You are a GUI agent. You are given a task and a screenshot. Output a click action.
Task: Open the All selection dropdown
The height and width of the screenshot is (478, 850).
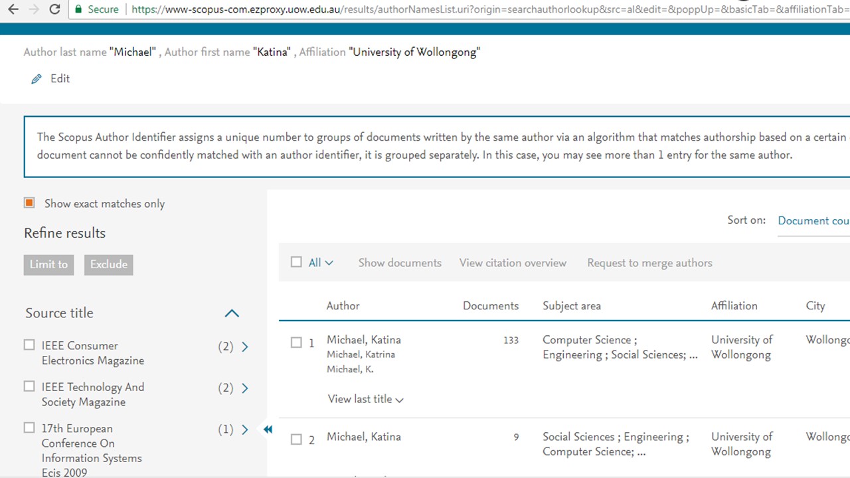(x=321, y=263)
